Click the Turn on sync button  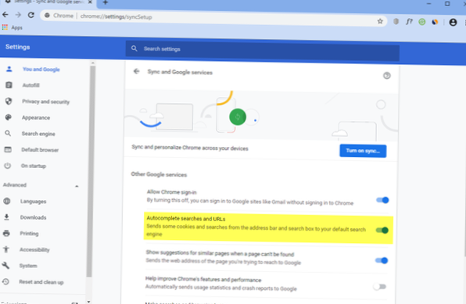click(x=363, y=151)
